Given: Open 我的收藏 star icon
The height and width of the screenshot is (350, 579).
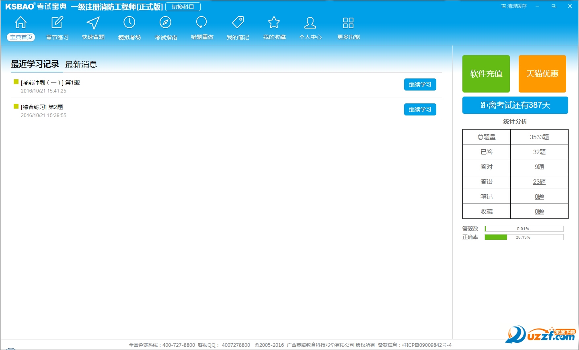Looking at the screenshot, I should [x=274, y=23].
